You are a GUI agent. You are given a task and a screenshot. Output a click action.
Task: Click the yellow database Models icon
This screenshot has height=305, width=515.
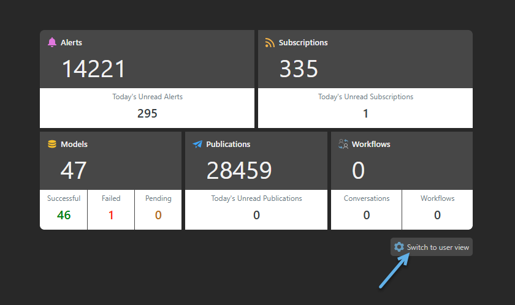(52, 145)
